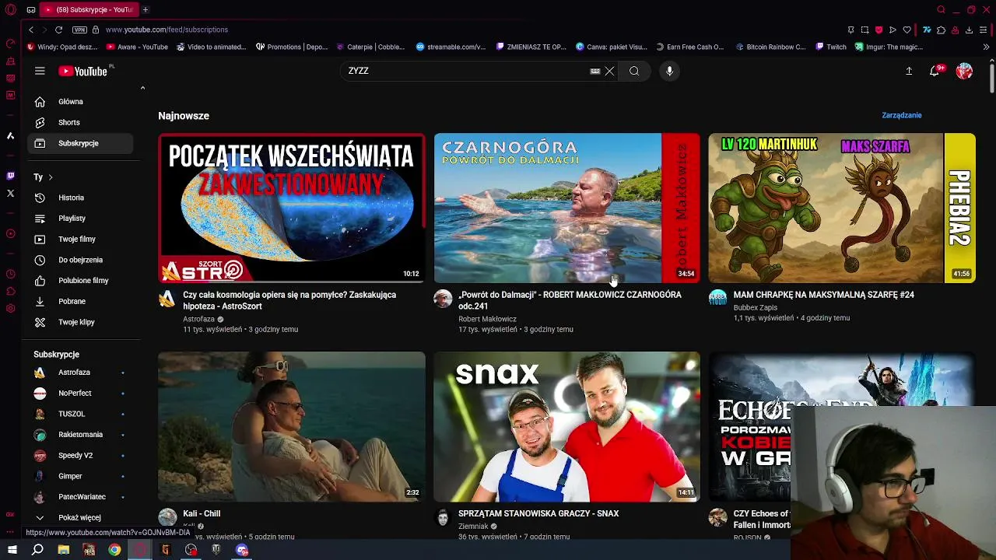Open the downloads icon in Opera toolbar
This screenshot has height=560, width=996.
(969, 30)
